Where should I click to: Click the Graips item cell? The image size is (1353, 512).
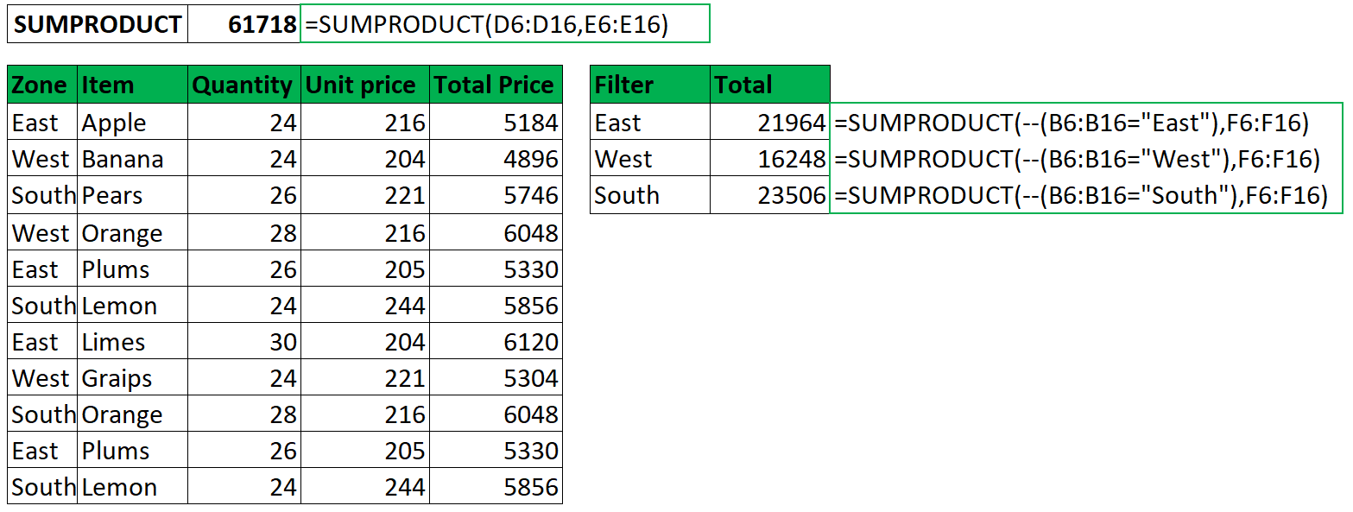[x=132, y=378]
